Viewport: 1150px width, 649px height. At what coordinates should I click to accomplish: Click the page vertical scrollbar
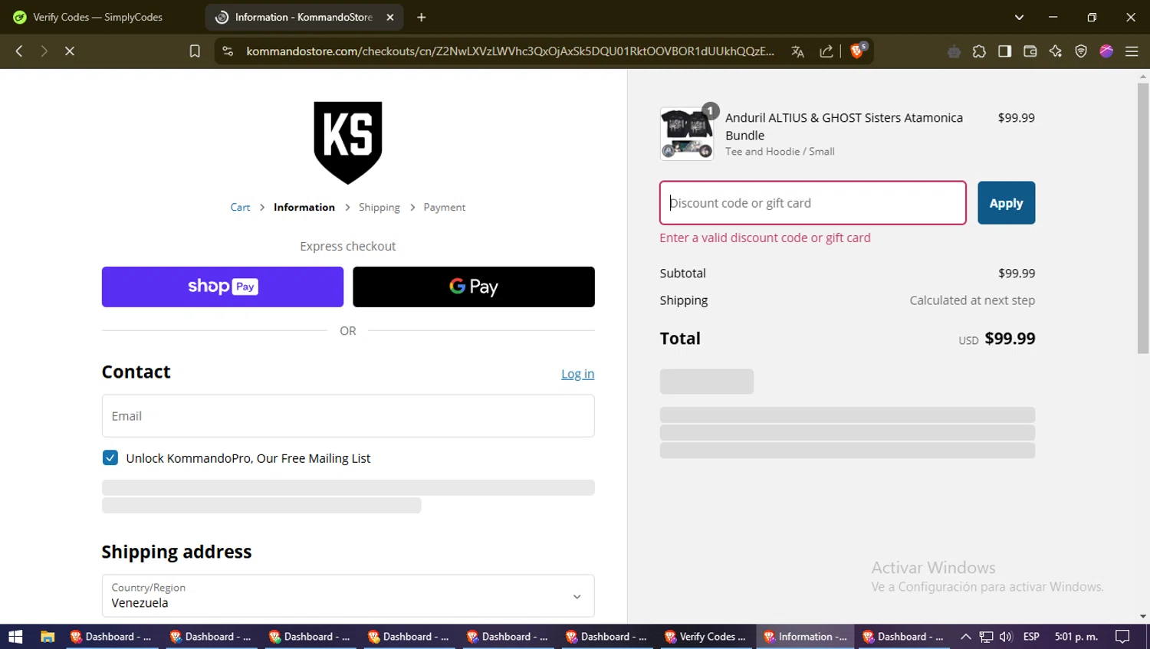(x=1143, y=218)
